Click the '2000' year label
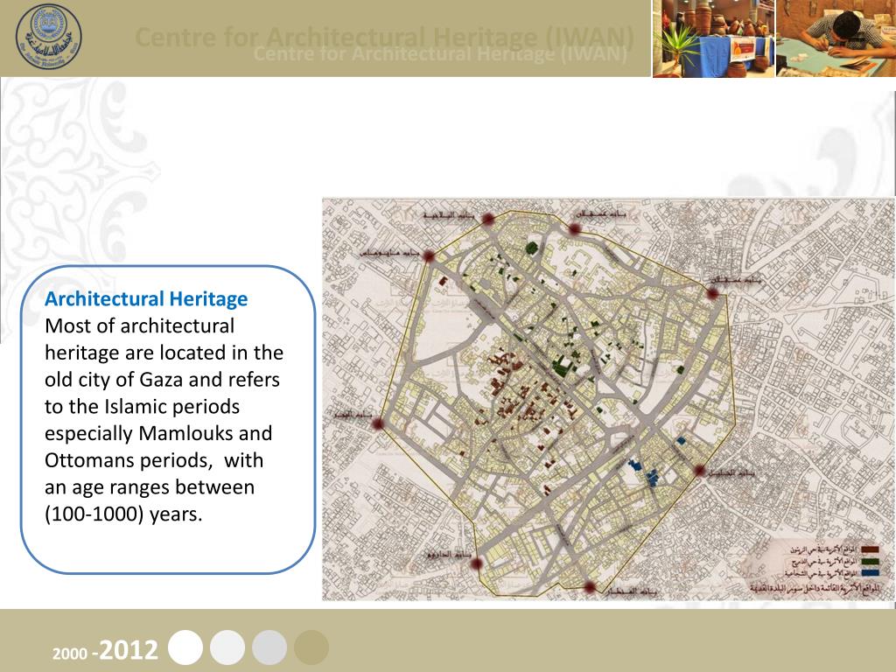 click(70, 653)
